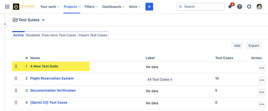268x111 pixels.
Task: Focus the Search input field
Action: coord(200,7)
